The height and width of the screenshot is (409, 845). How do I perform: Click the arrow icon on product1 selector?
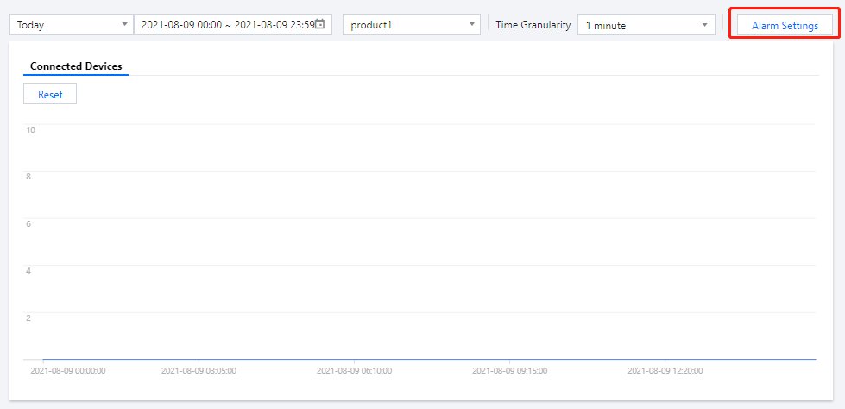click(x=472, y=24)
